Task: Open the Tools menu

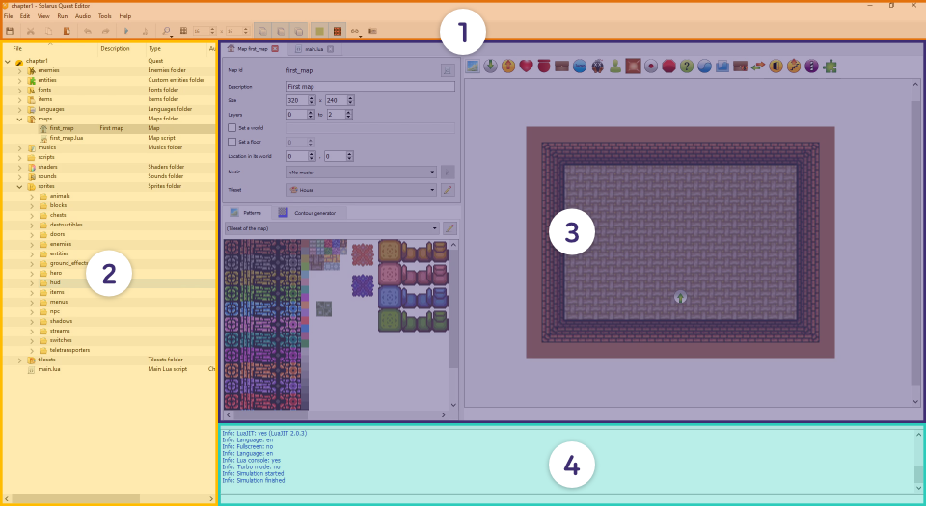Action: [x=104, y=16]
